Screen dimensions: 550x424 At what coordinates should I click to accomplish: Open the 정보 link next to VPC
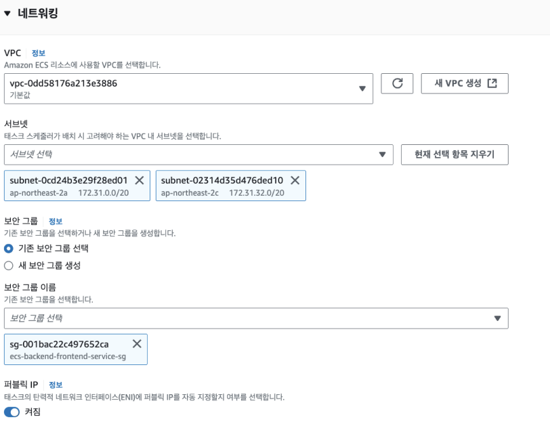click(x=39, y=54)
